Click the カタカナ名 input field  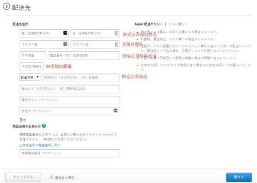coord(95,44)
